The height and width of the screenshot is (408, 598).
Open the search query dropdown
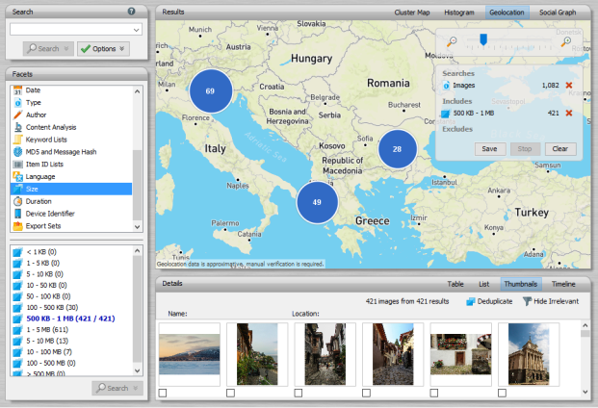[134, 29]
